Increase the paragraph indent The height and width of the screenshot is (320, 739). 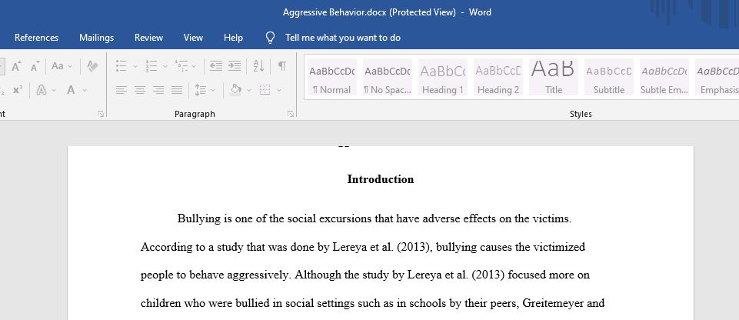tap(235, 66)
